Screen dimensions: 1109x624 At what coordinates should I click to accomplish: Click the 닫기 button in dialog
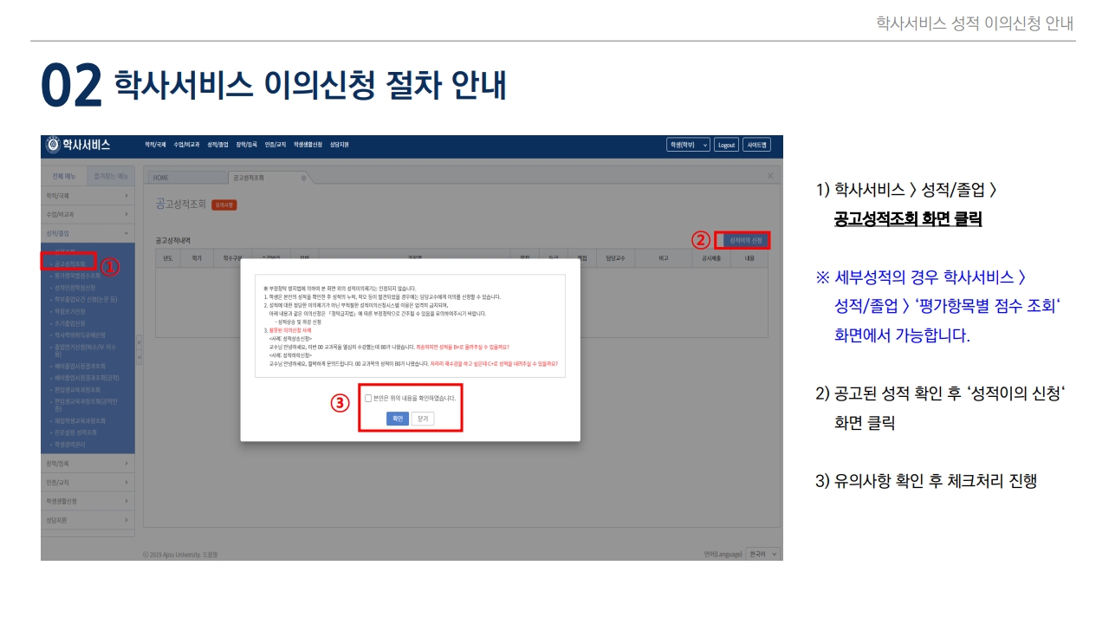click(x=423, y=419)
